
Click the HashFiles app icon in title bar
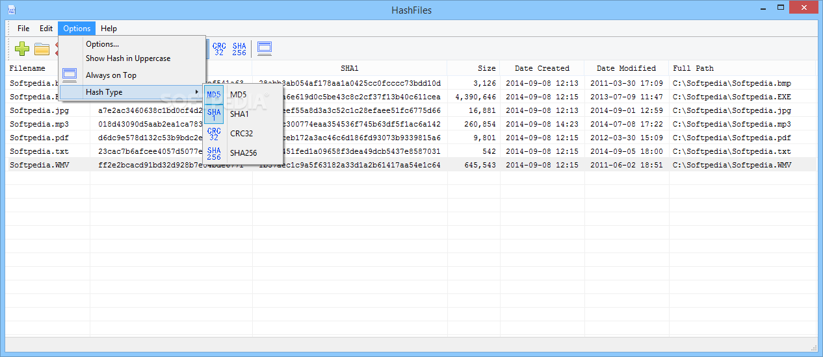pyautogui.click(x=11, y=10)
